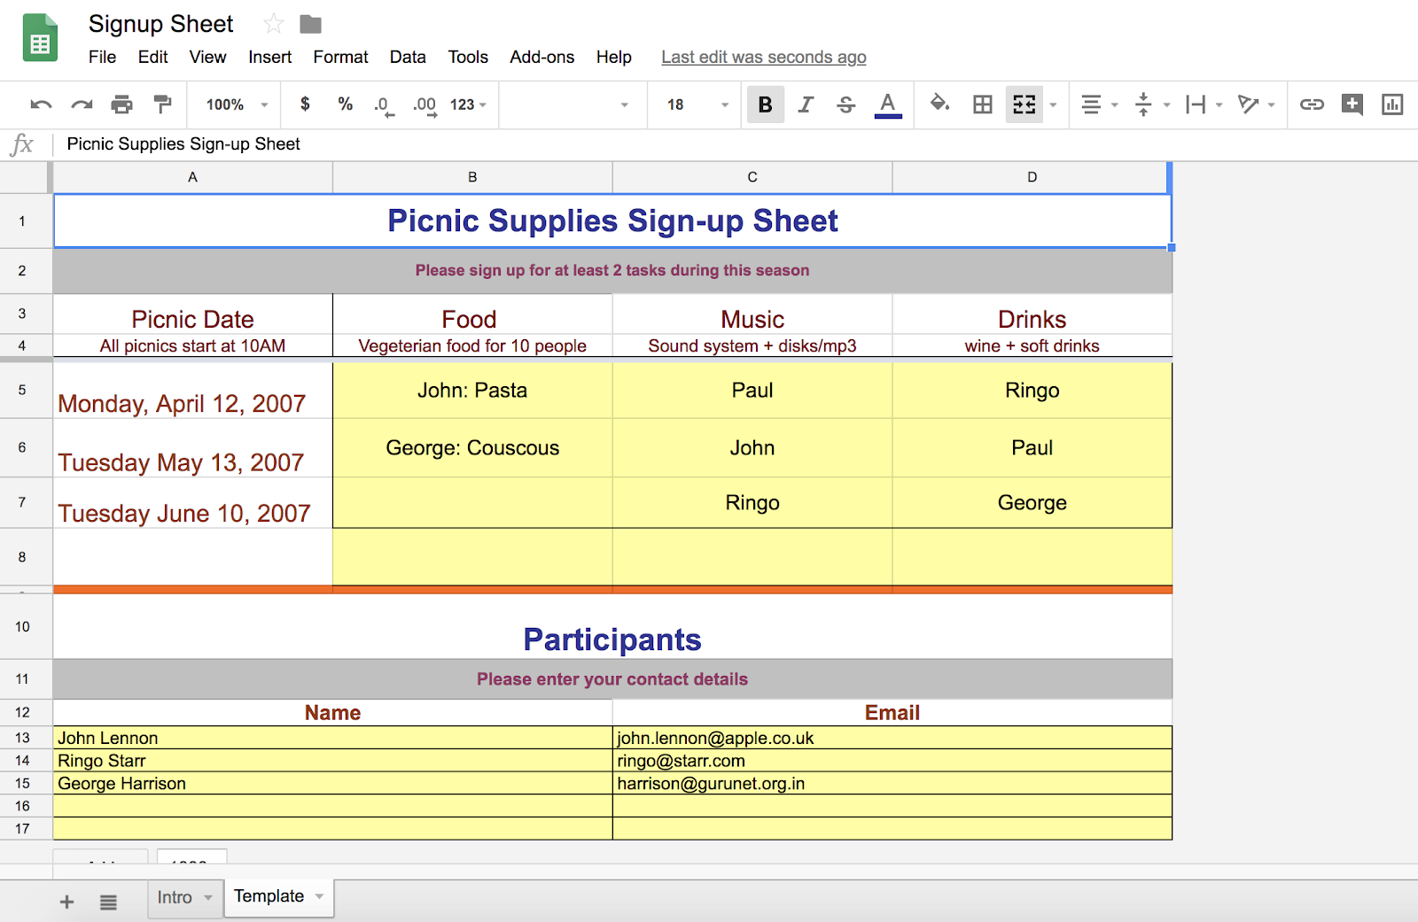Add a new sheet with the plus button
This screenshot has height=922, width=1418.
point(66,901)
